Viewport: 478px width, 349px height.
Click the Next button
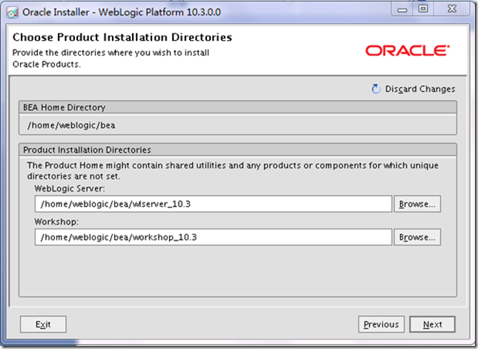click(432, 324)
